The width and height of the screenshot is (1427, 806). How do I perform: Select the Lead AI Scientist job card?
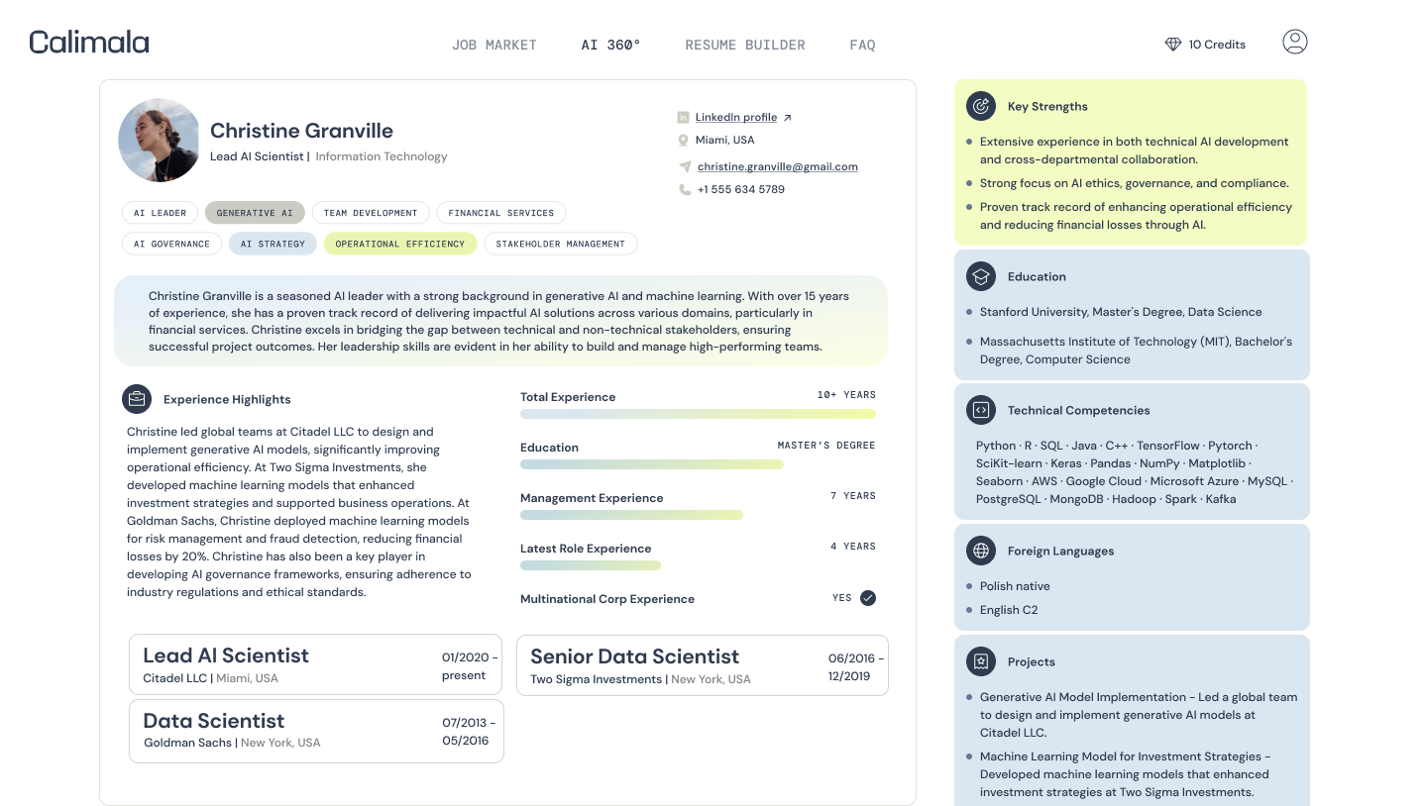pos(316,664)
